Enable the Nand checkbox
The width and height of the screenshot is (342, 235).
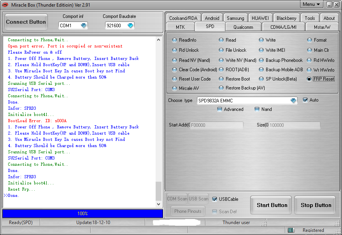click(257, 109)
